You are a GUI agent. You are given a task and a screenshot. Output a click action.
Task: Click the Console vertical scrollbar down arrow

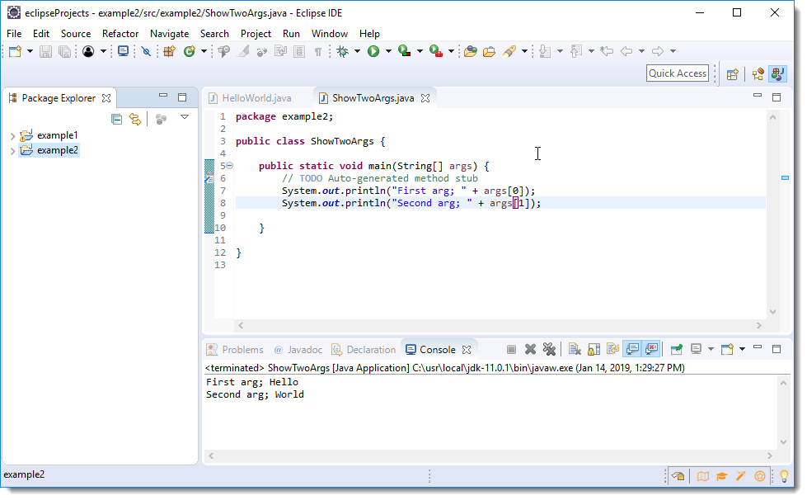click(x=783, y=442)
